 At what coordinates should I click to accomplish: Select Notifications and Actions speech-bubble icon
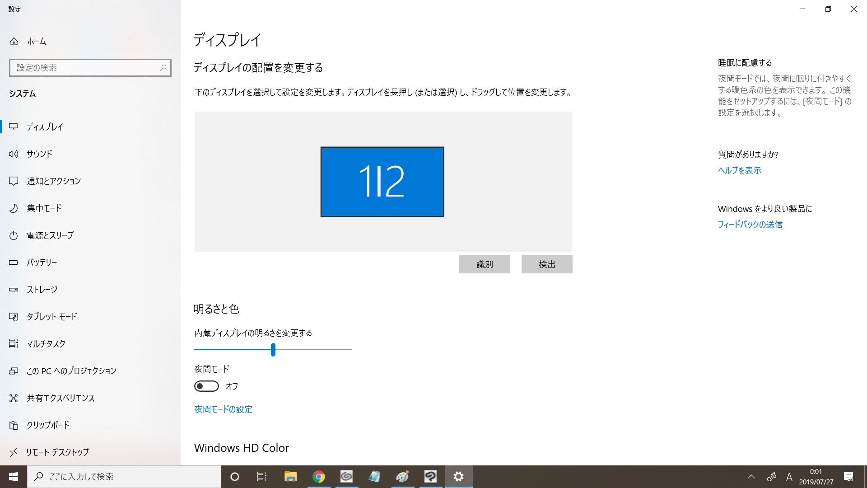[14, 181]
